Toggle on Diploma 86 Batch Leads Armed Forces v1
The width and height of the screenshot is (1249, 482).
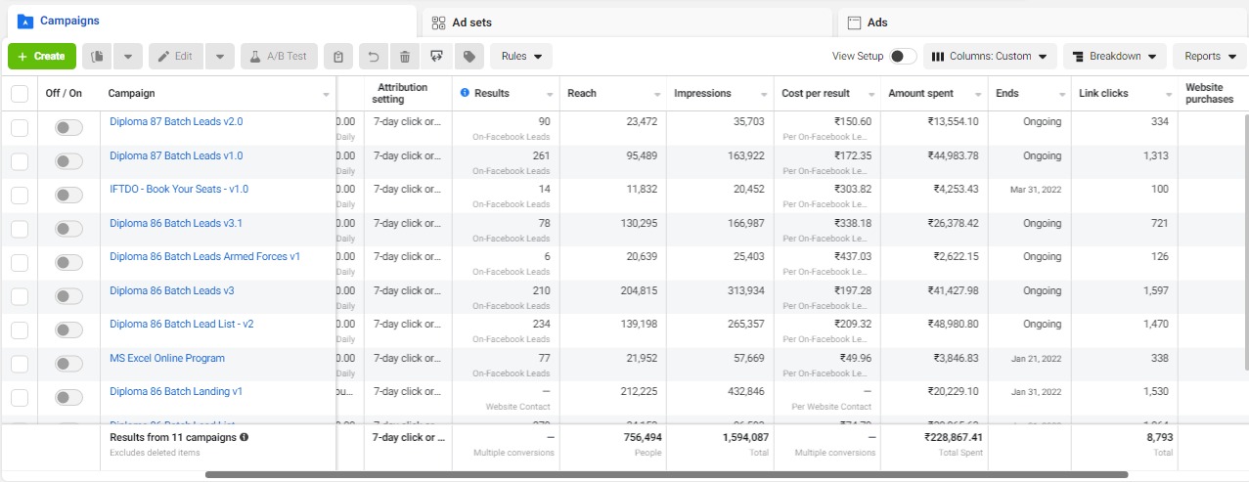pos(68,262)
